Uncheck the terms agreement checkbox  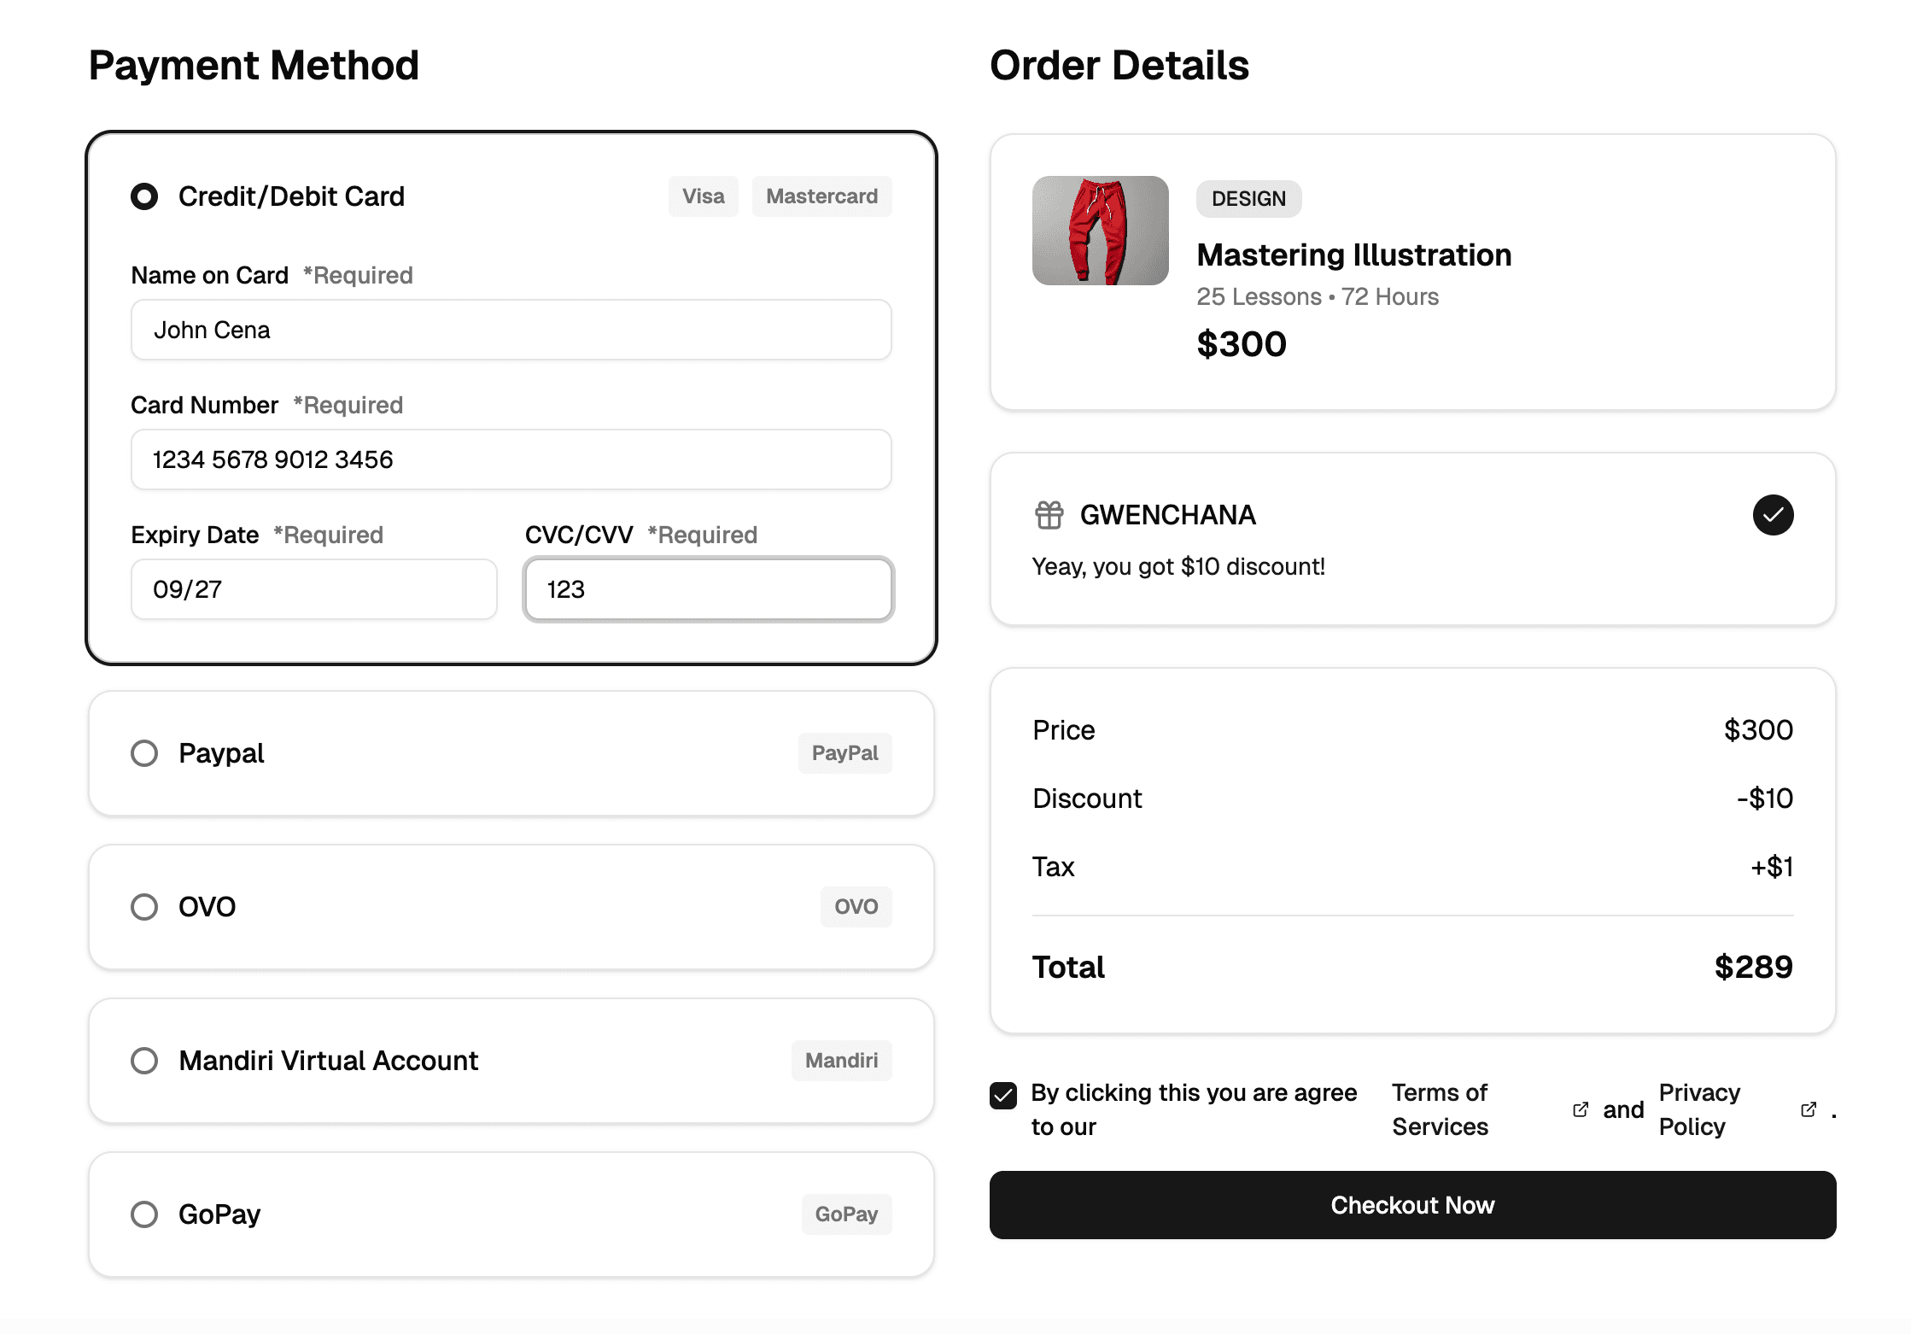pyautogui.click(x=1003, y=1096)
